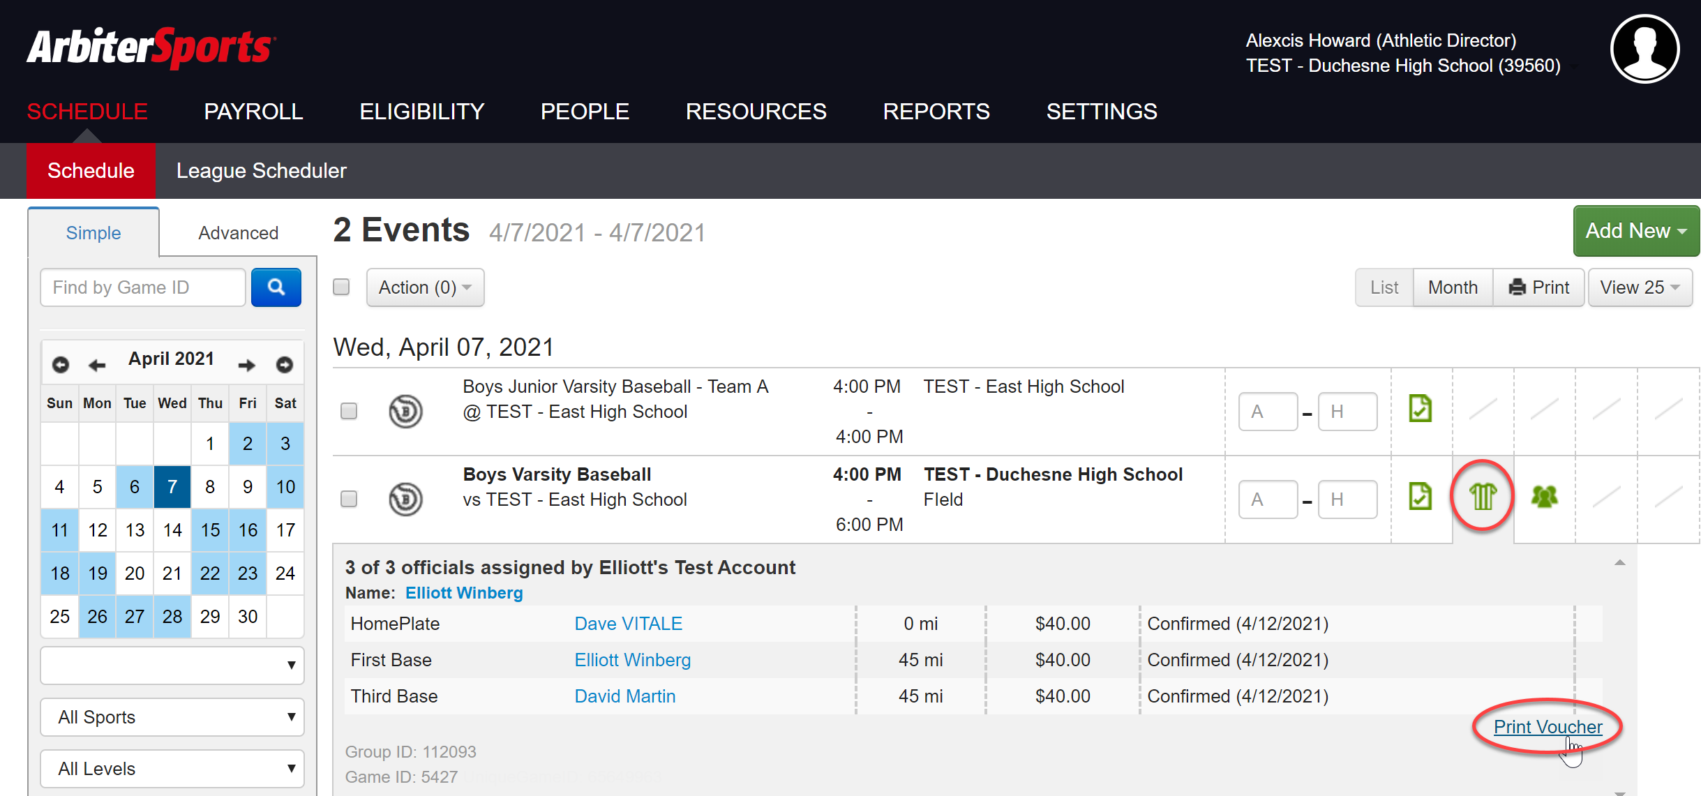Open contract document icon for Junior Varsity game
Image resolution: width=1701 pixels, height=796 pixels.
pyautogui.click(x=1421, y=409)
